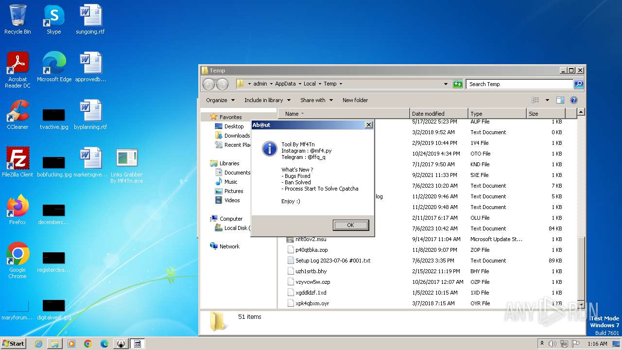Toggle the Explorer preview pane button
The width and height of the screenshot is (622, 350).
pos(560,100)
